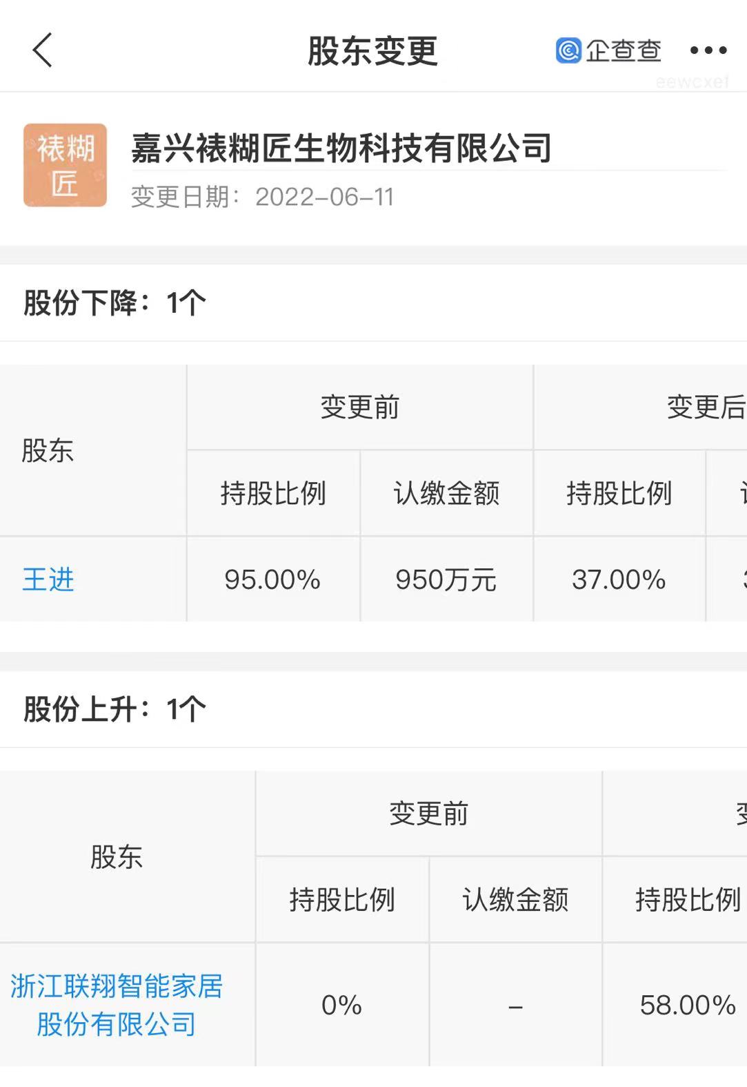Tap the 股份上升：1个 section heading
This screenshot has height=1087, width=747.
coord(115,709)
